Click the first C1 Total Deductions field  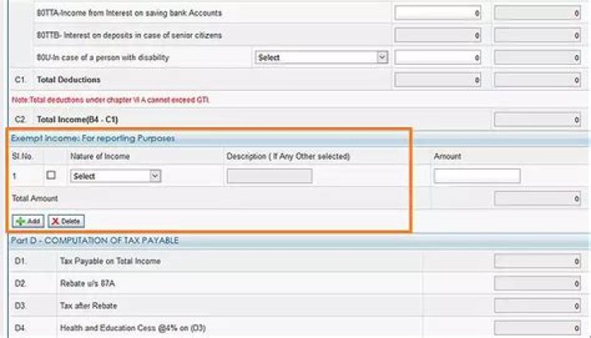[438, 80]
